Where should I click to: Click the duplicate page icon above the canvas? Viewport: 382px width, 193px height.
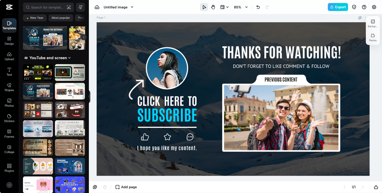pos(360,18)
